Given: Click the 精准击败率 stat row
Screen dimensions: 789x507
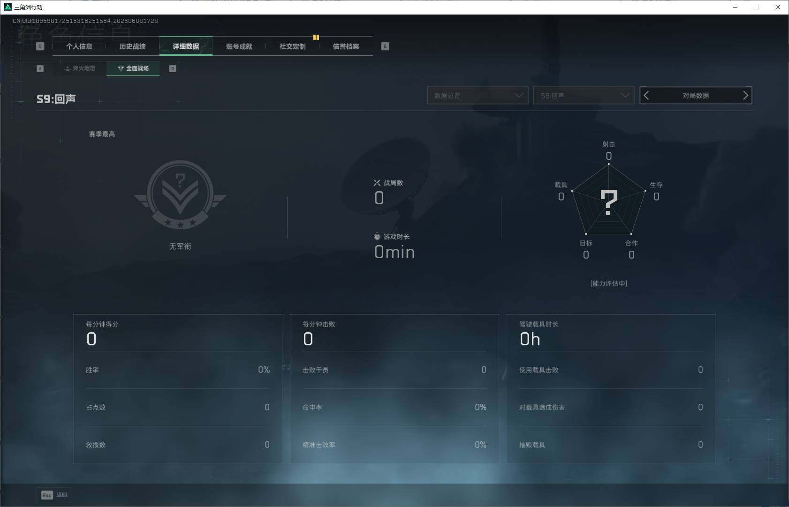Looking at the screenshot, I should point(394,445).
